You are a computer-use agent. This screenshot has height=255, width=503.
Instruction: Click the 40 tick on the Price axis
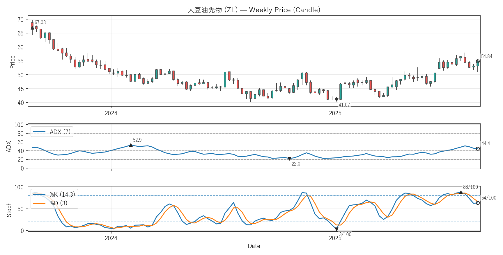[21, 103]
